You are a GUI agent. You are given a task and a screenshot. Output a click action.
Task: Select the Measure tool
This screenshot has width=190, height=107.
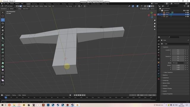coord(3,38)
